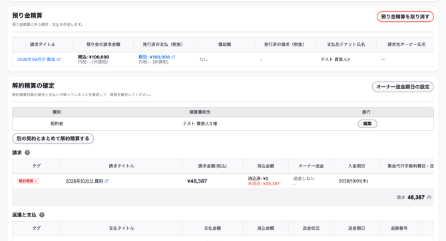The image size is (446, 241).
Task: Click 償却額 column header
Action: (x=224, y=44)
